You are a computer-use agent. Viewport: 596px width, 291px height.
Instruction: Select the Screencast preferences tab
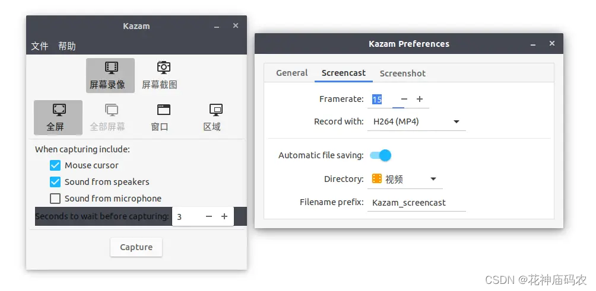click(344, 73)
